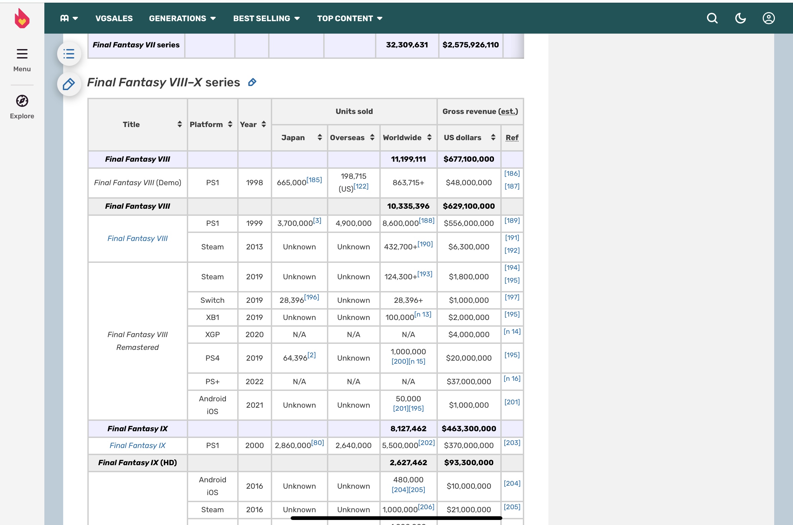
Task: Toggle dark mode moon icon
Action: (x=740, y=18)
